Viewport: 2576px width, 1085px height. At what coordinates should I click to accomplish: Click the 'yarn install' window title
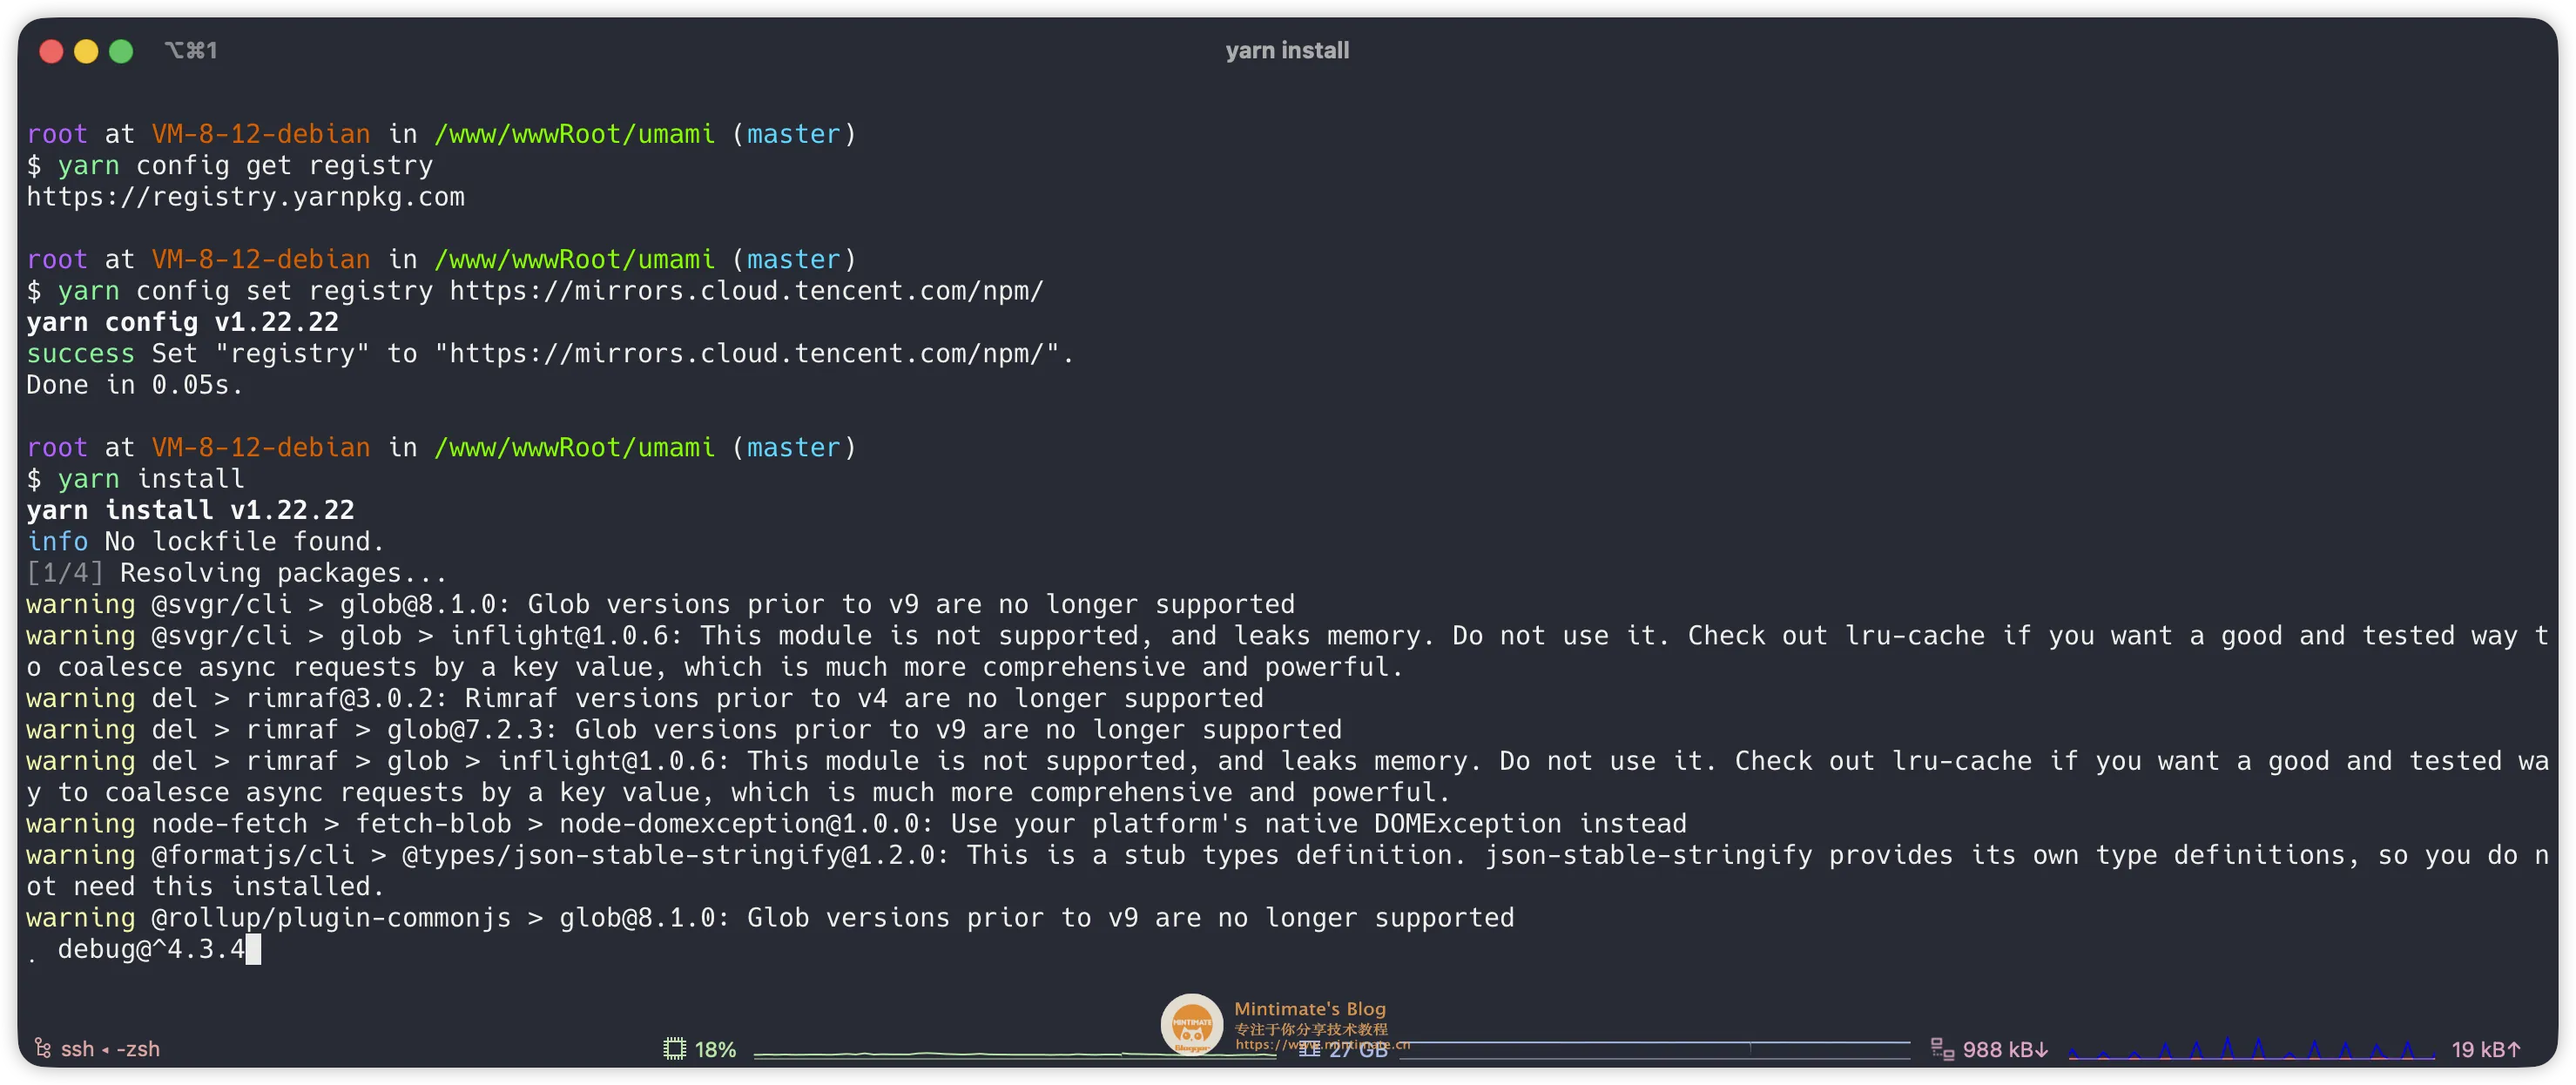click(x=1287, y=51)
